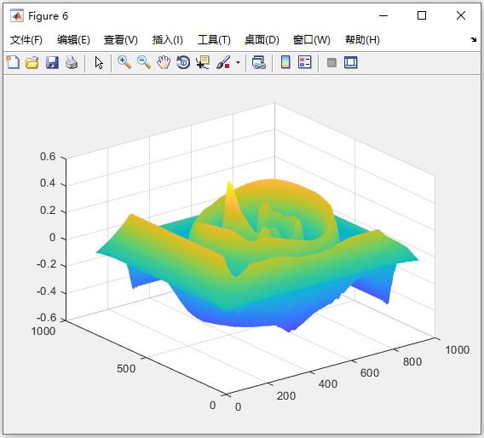Expand the brush color dropdown arrow
The image size is (484, 438).
point(238,63)
